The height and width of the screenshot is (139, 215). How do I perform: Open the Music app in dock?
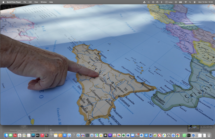coord(42,136)
